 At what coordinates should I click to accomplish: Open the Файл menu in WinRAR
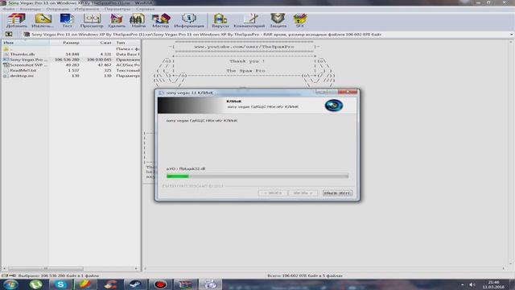(x=9, y=9)
